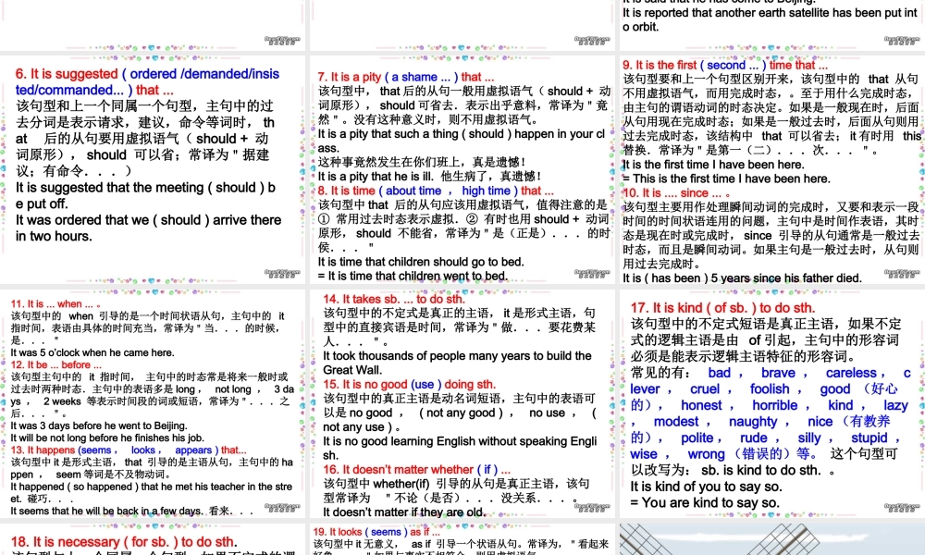
Task: Click sentence 'It is no good learning English without speaking'
Action: (x=460, y=449)
